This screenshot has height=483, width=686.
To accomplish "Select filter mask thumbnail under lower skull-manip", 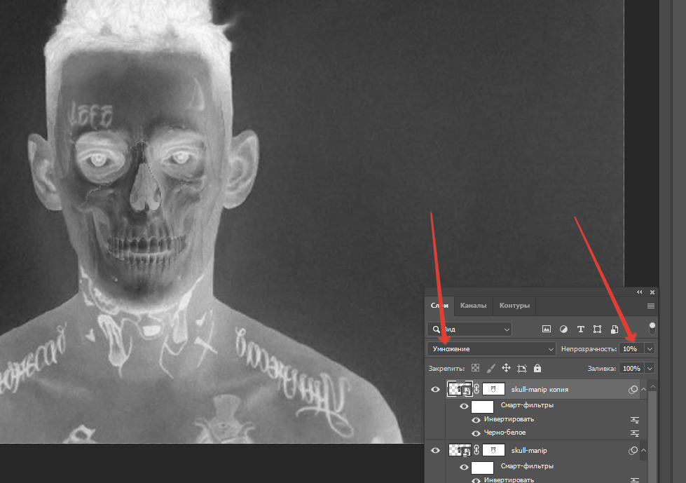I will click(482, 468).
